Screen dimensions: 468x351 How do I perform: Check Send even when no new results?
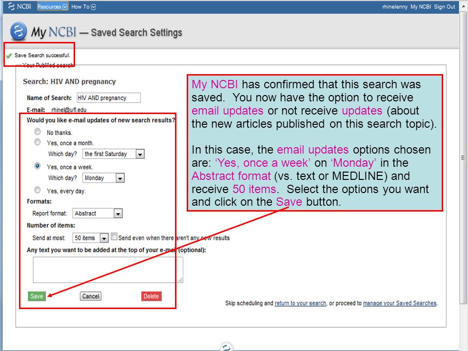(x=114, y=237)
